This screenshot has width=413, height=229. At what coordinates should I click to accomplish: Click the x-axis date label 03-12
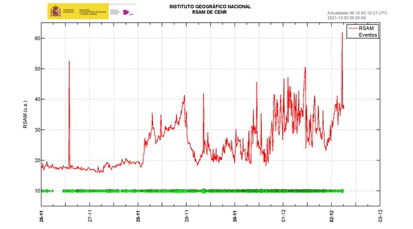(380, 216)
